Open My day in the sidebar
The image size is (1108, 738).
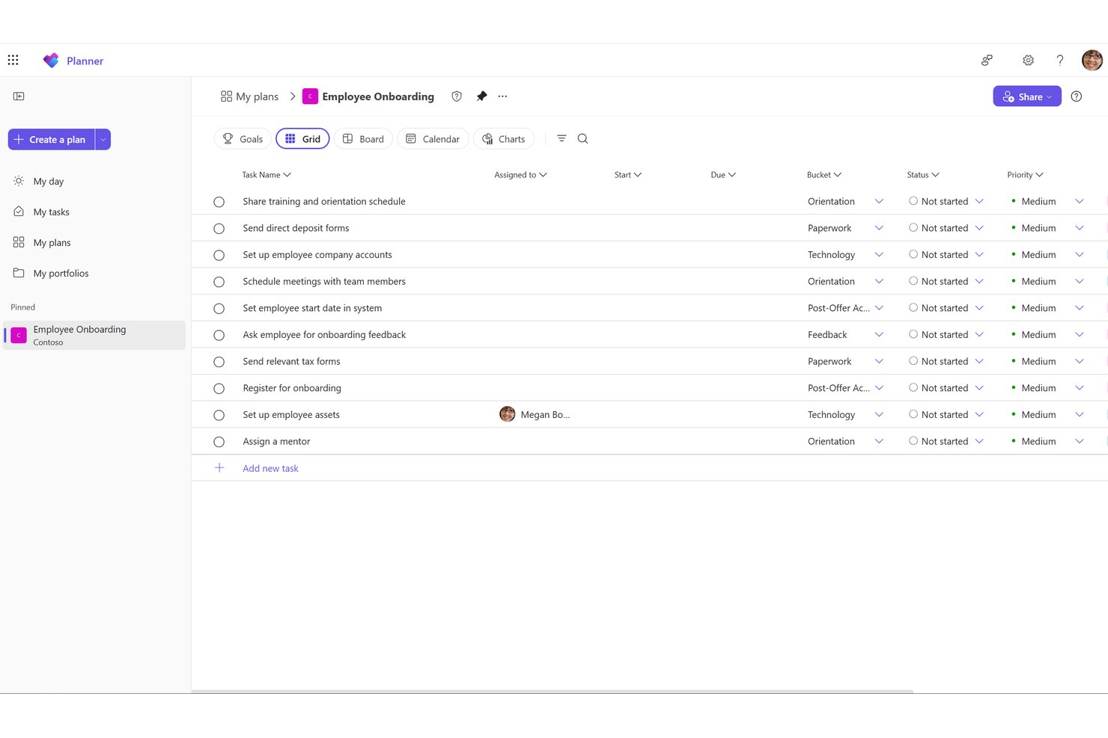(x=48, y=182)
